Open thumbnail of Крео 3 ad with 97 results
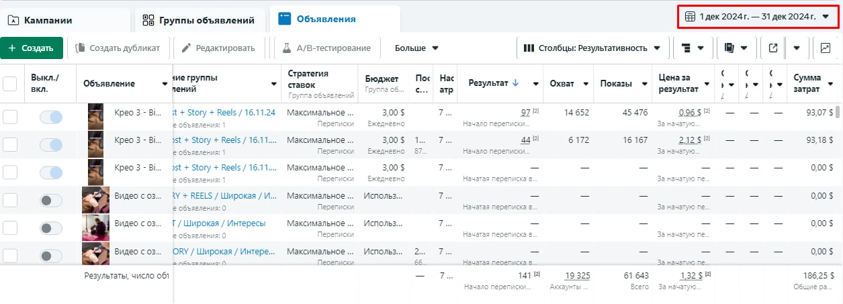 pos(96,117)
